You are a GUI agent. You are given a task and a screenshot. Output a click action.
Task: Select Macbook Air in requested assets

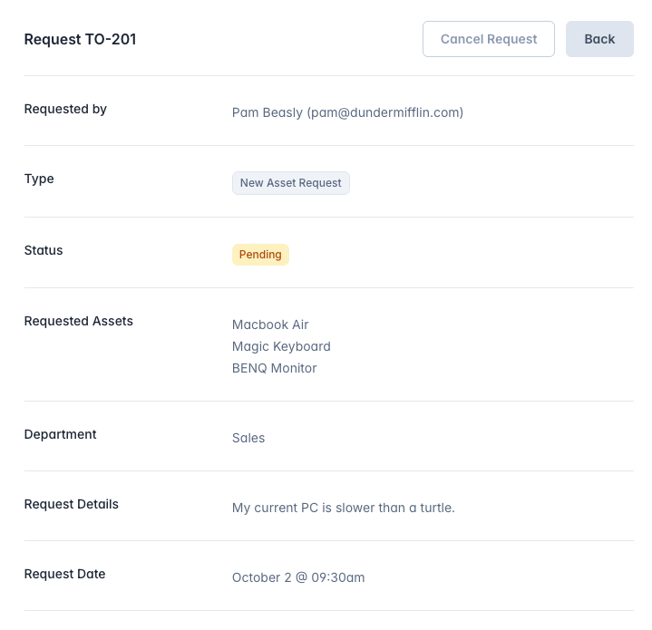(270, 325)
